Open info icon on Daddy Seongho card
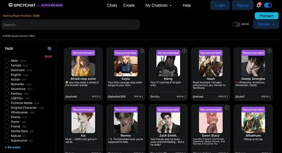 [269, 51]
